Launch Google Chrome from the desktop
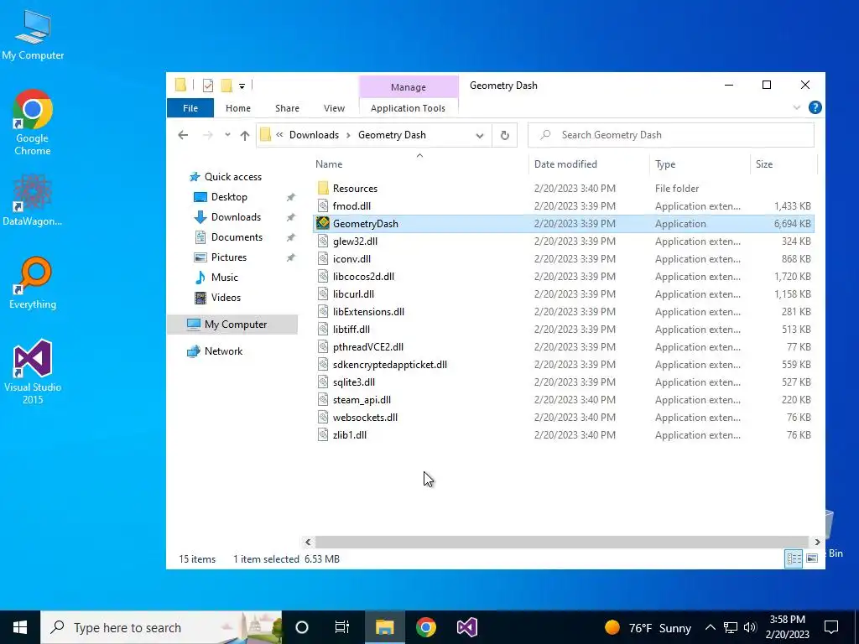 33,122
